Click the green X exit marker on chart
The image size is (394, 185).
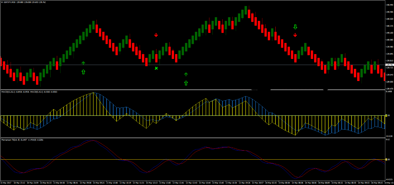point(156,68)
